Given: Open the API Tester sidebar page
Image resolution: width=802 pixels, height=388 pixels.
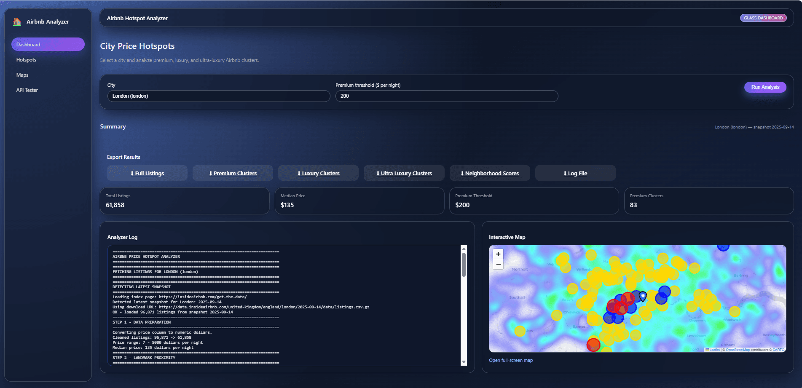Looking at the screenshot, I should click(x=27, y=90).
